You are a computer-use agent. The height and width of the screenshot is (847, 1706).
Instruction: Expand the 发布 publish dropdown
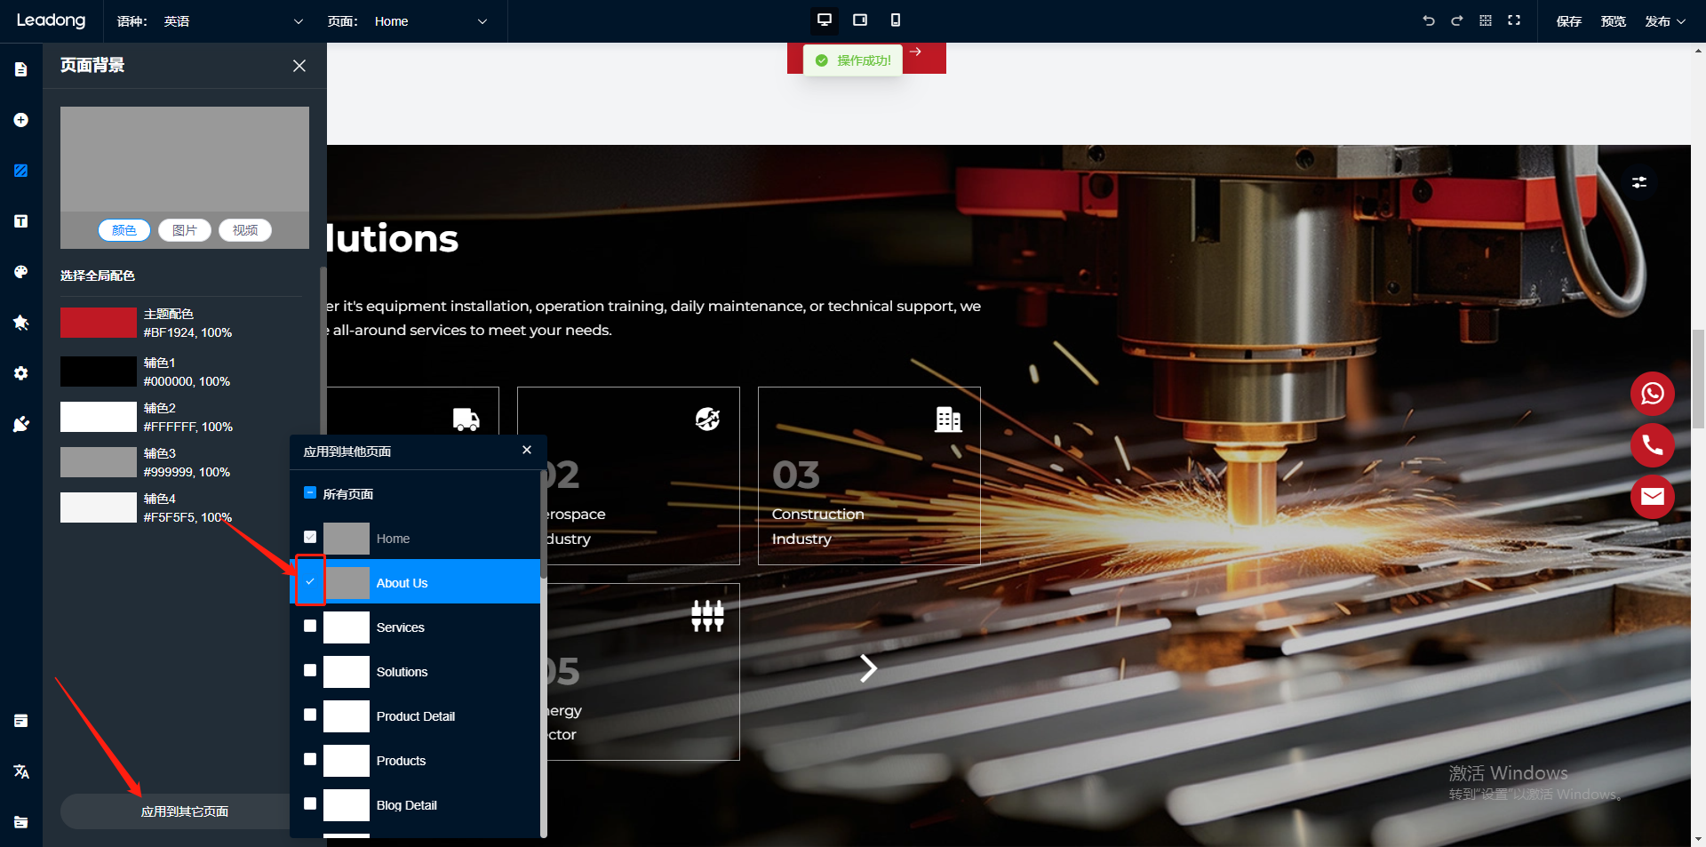(x=1664, y=21)
